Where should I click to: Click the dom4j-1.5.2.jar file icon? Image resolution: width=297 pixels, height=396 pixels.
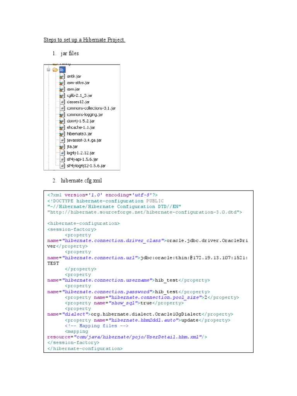[x=62, y=121]
